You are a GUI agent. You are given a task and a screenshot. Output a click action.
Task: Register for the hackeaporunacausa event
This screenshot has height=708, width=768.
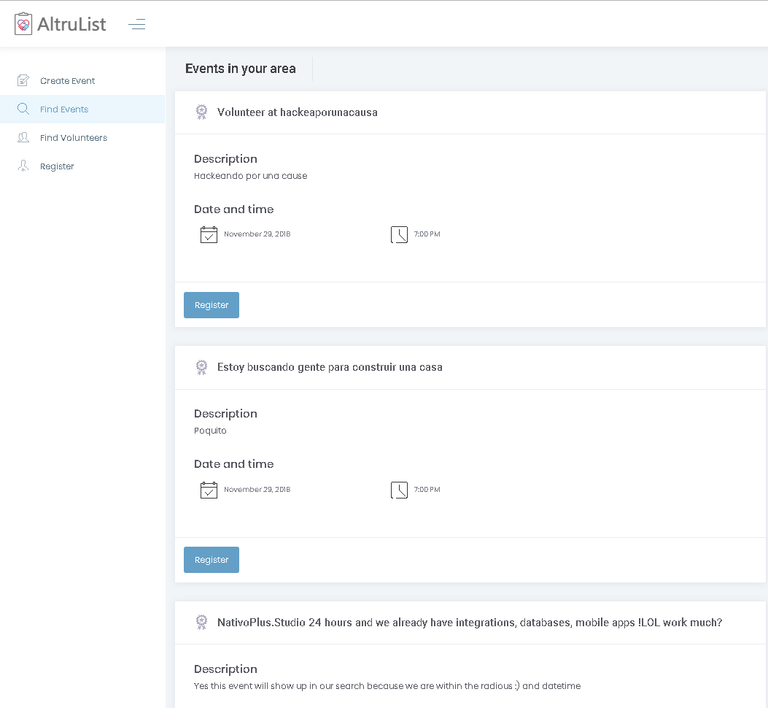[x=211, y=305]
